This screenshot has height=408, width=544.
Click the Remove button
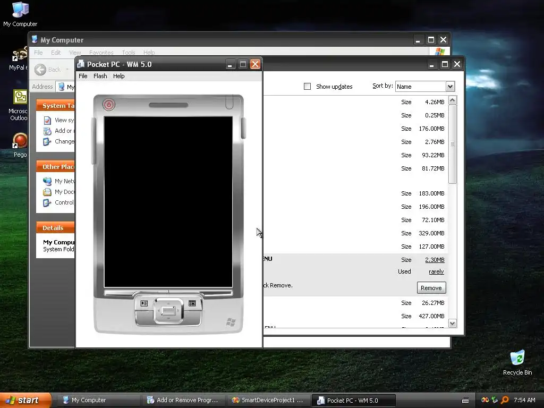(x=431, y=287)
